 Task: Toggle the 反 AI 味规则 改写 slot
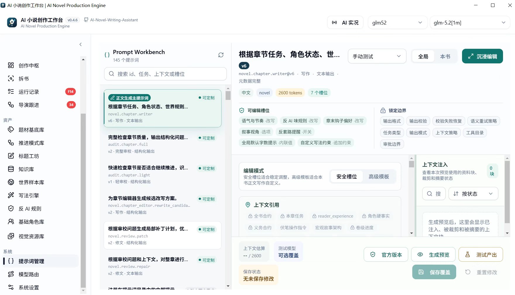tap(300, 121)
